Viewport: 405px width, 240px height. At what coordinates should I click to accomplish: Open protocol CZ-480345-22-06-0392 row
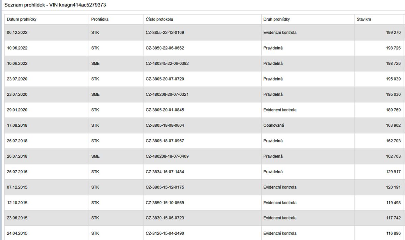167,64
